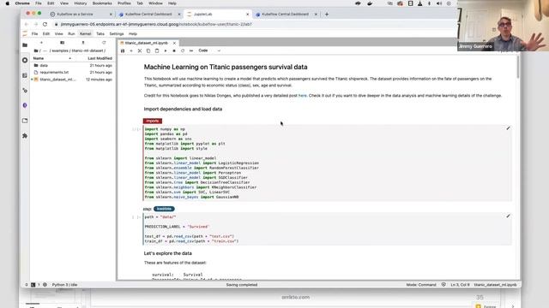Restart kernel and run all cells icon
Image resolution: width=549 pixels, height=308 pixels.
191,50
